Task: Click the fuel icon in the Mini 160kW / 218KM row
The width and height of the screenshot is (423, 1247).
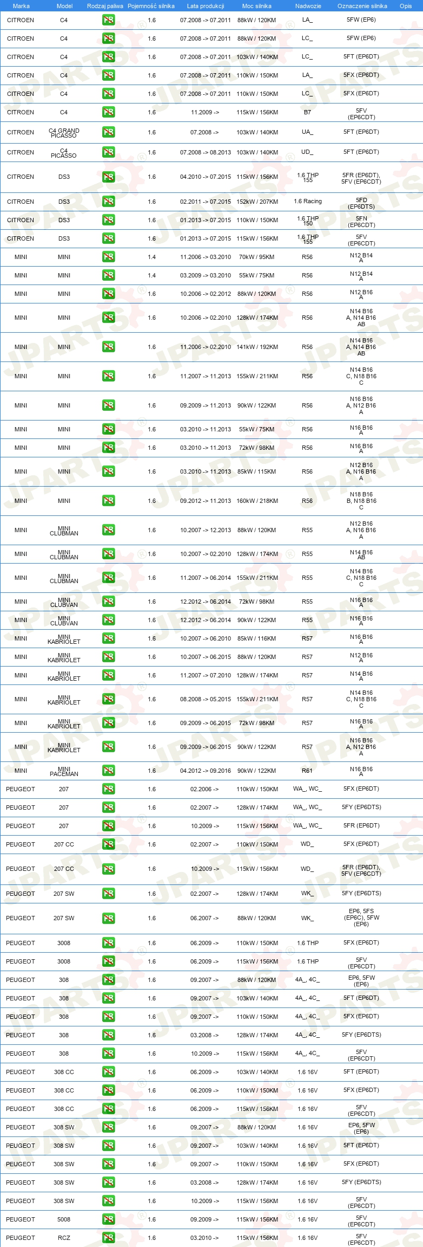Action: (x=109, y=501)
